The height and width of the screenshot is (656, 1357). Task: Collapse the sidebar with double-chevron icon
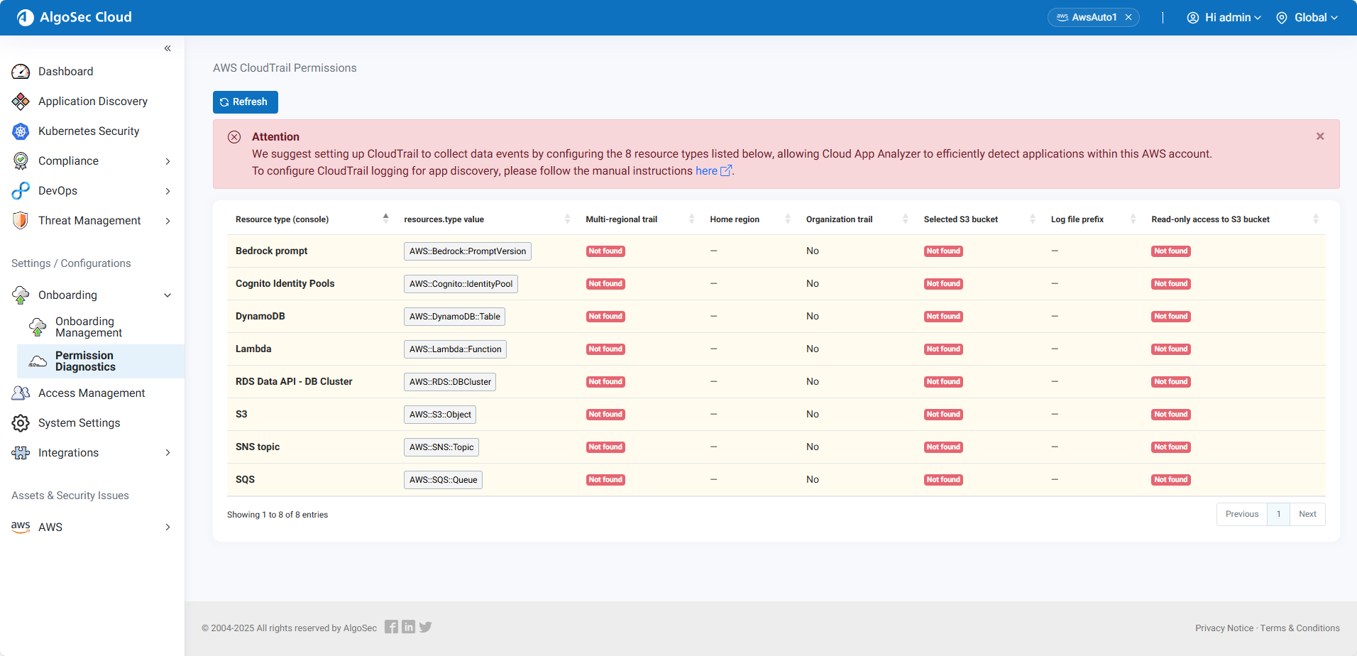pos(167,48)
